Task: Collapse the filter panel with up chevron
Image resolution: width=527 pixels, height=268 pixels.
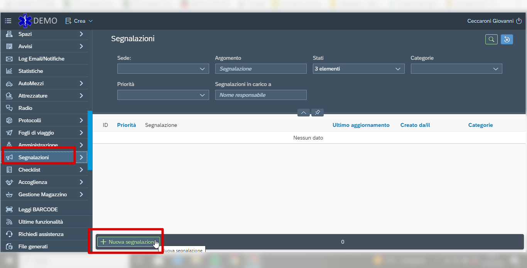Action: coord(304,113)
